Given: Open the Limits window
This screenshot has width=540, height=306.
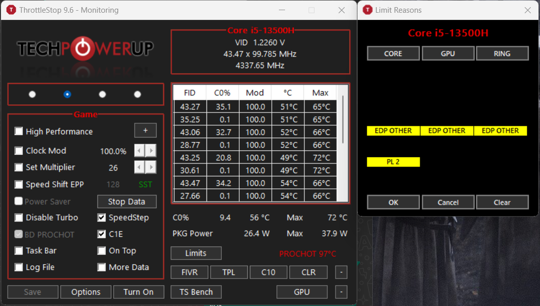Looking at the screenshot, I should pos(196,253).
